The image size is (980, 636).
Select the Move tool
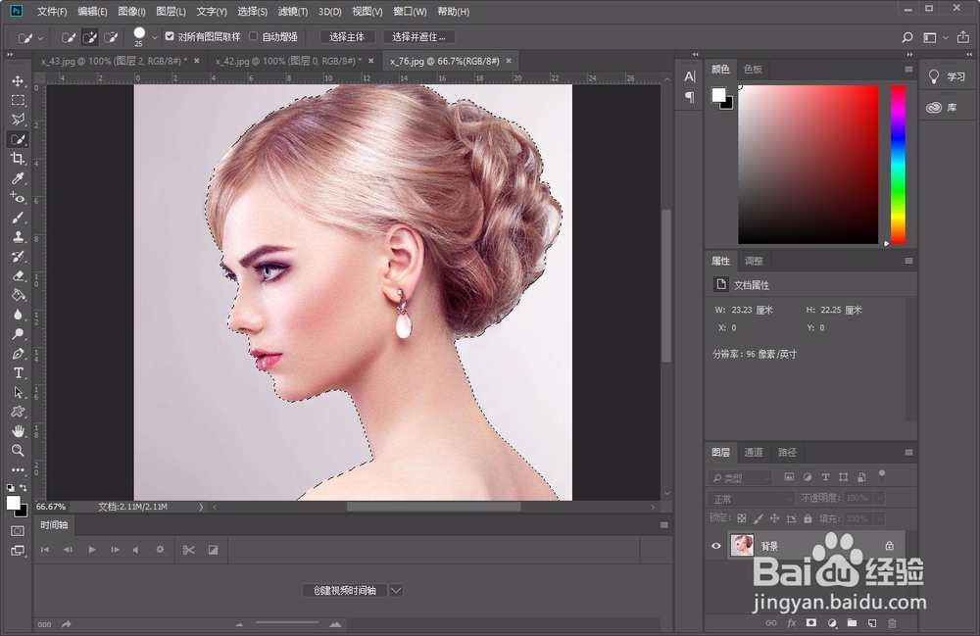click(x=18, y=80)
